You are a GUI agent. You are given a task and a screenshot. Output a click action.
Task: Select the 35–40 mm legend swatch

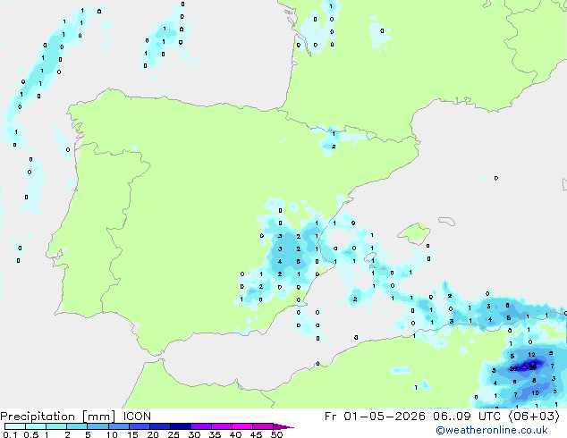coord(221,426)
